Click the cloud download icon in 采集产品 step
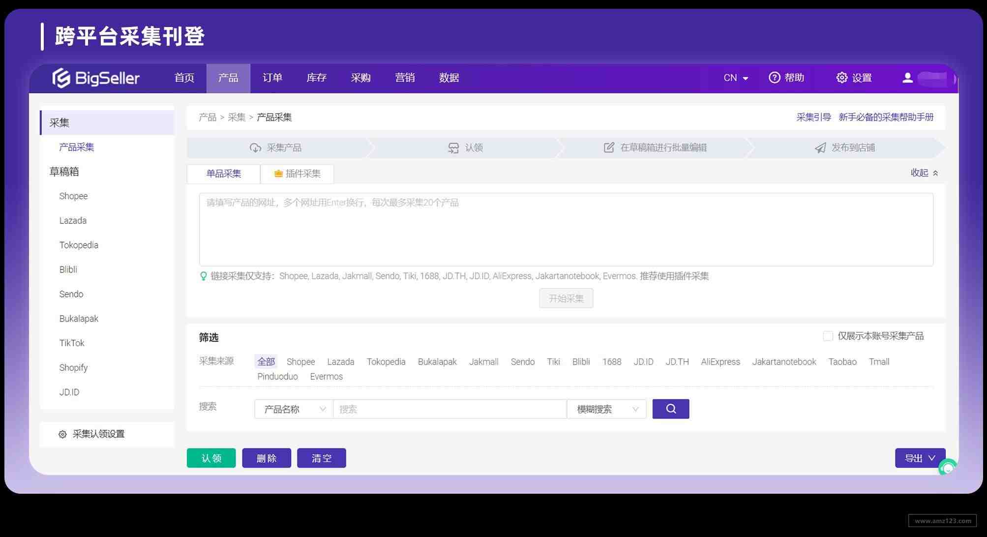The image size is (987, 537). tap(255, 148)
